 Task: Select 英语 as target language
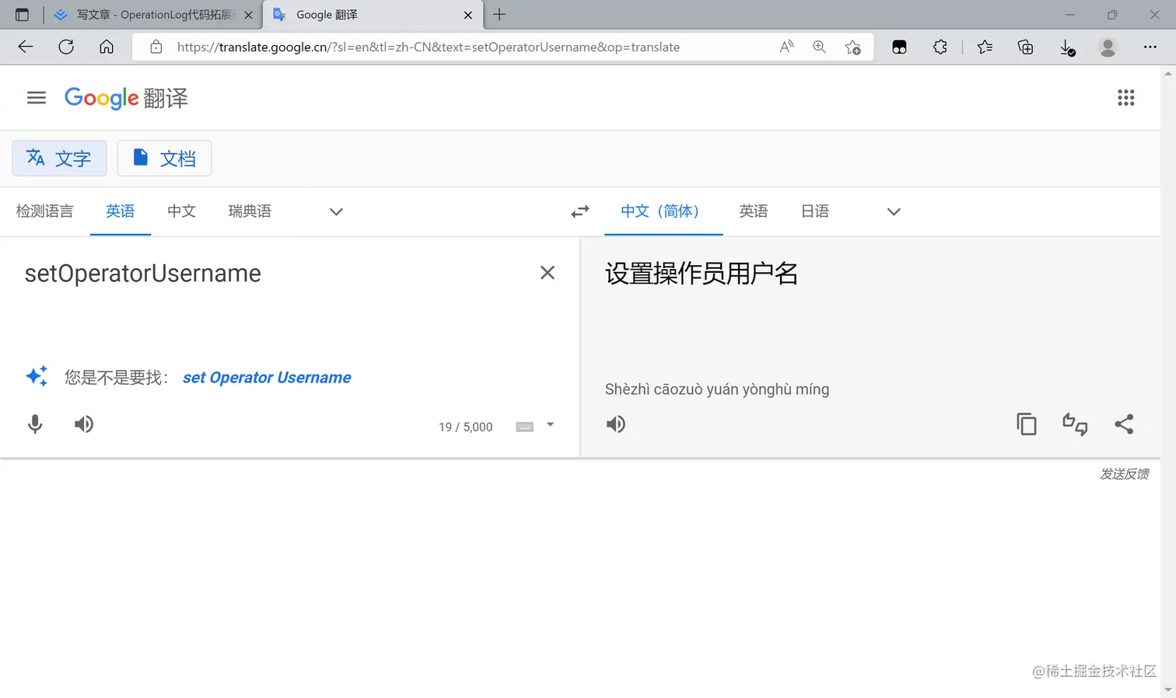754,211
